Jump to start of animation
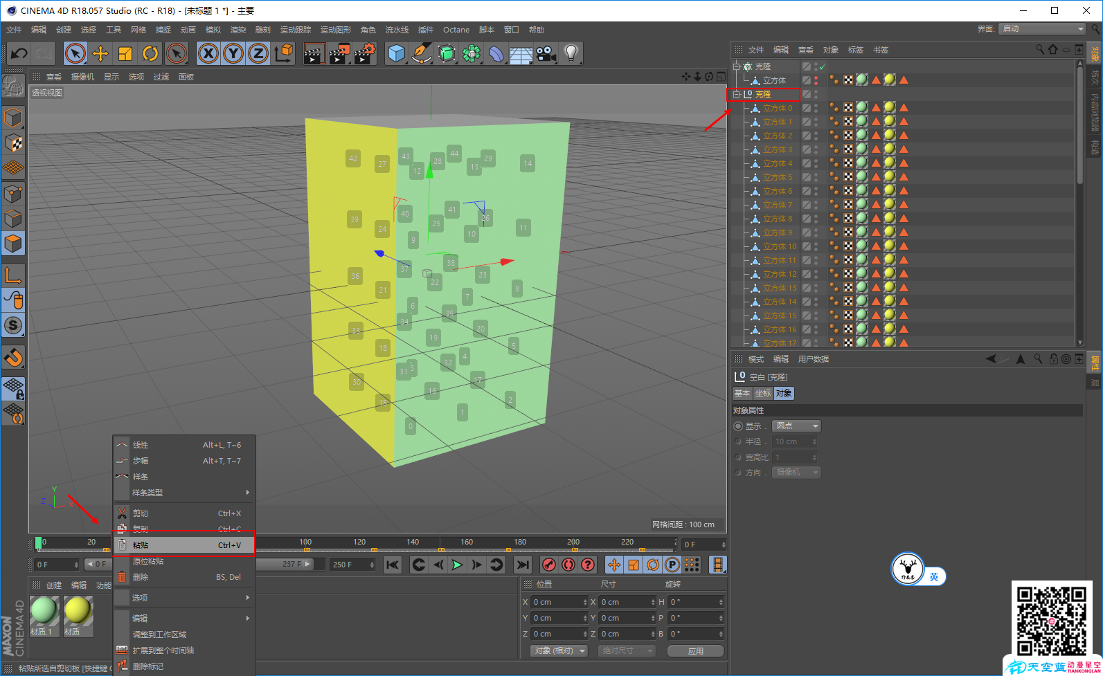Image resolution: width=1103 pixels, height=676 pixels. coord(393,565)
